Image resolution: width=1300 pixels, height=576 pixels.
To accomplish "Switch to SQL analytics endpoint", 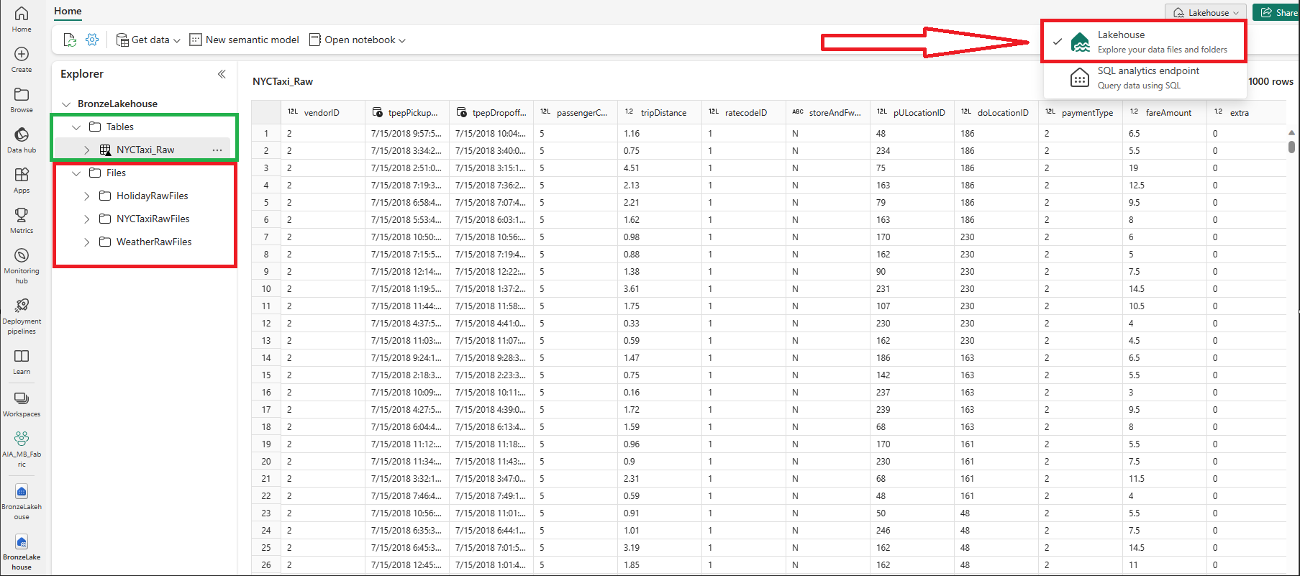I will point(1147,78).
